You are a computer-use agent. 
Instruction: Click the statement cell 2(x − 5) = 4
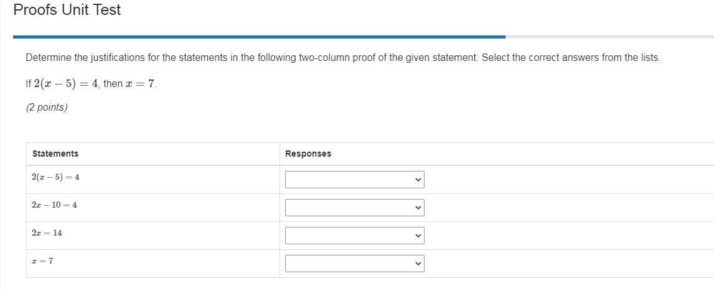pos(55,177)
